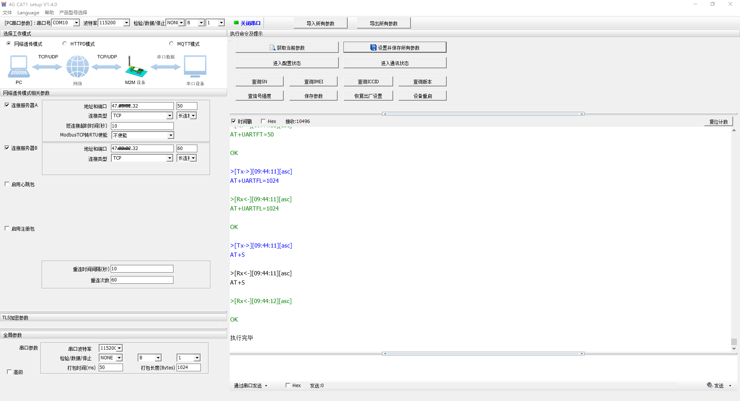This screenshot has height=401, width=740.
Task: Open the COM10 serial port dropdown
Action: [x=76, y=23]
